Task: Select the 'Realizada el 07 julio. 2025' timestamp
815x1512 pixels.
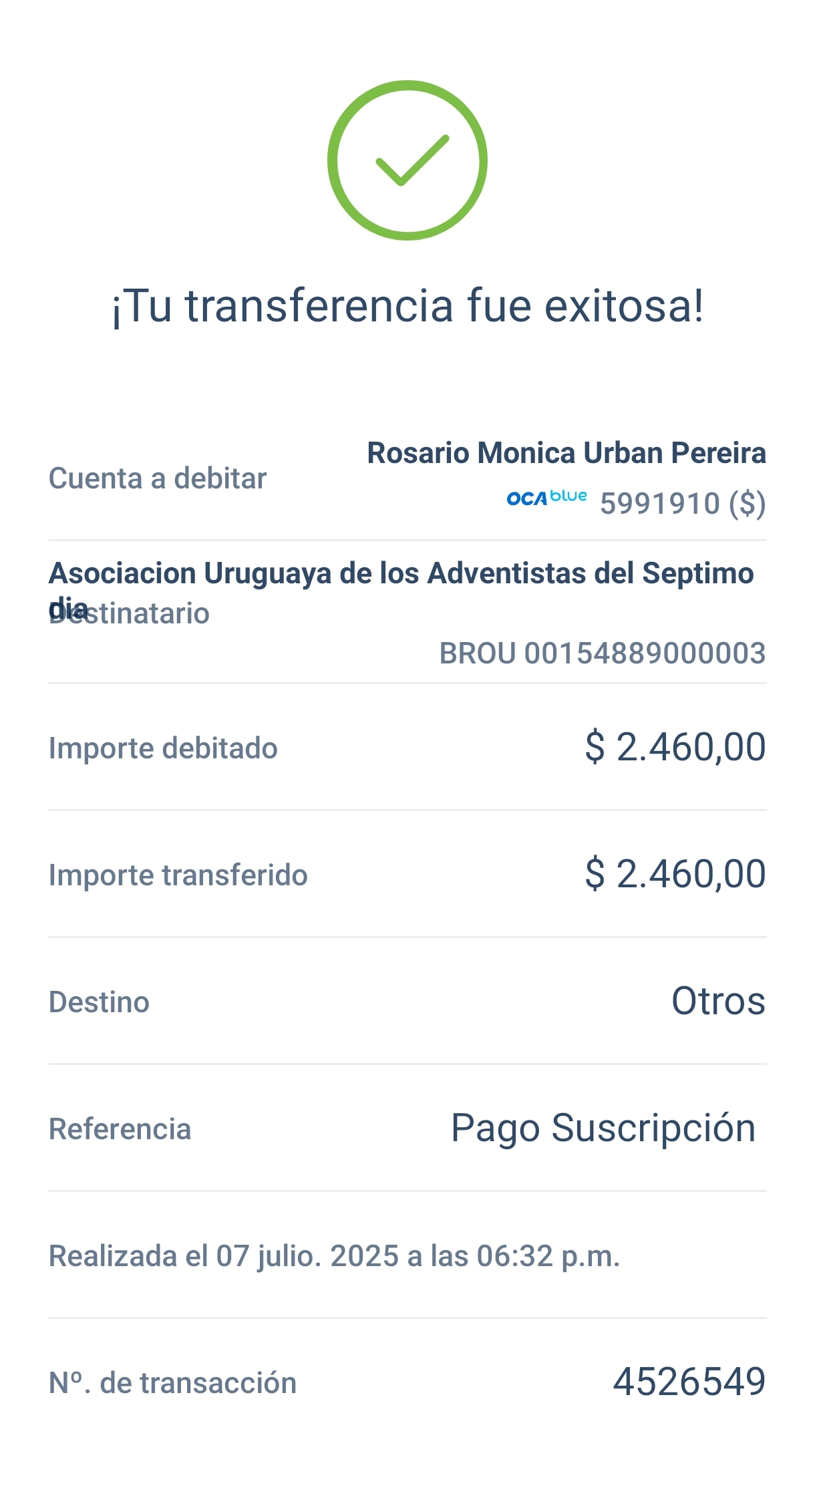Action: click(x=334, y=1256)
